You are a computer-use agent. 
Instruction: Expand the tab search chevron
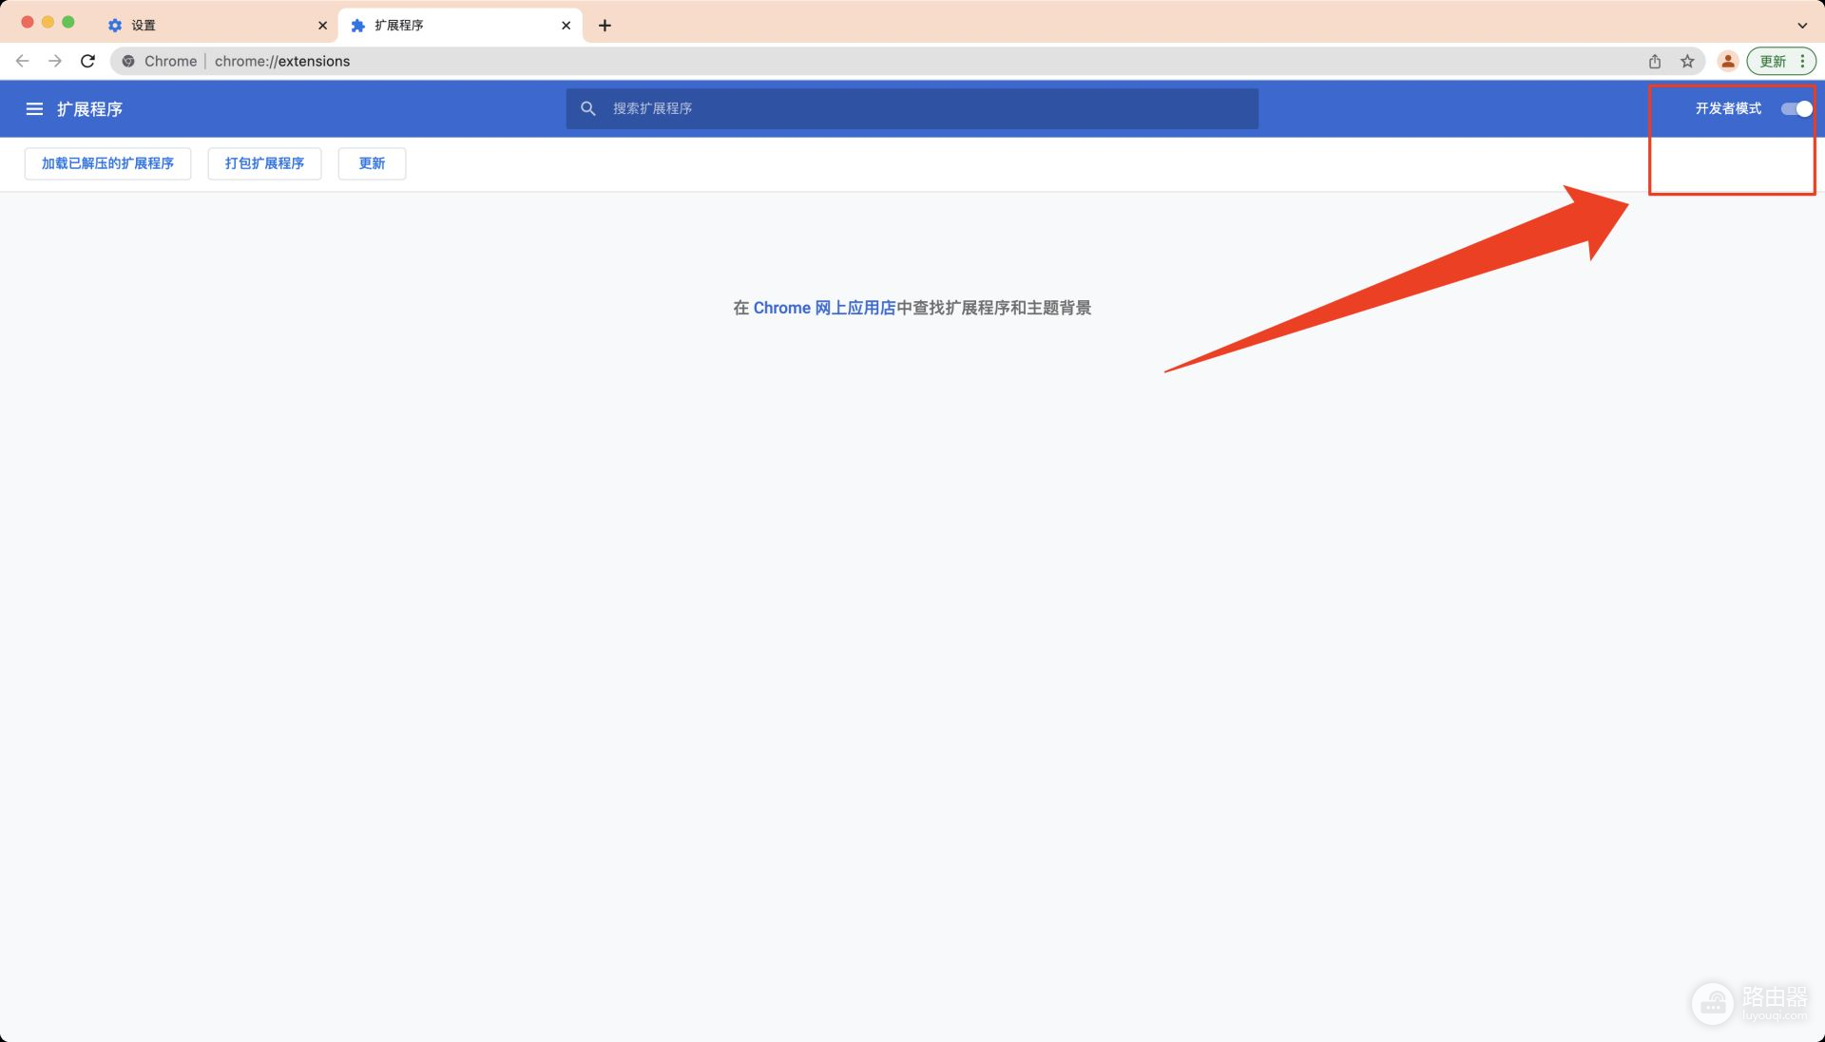coord(1802,26)
